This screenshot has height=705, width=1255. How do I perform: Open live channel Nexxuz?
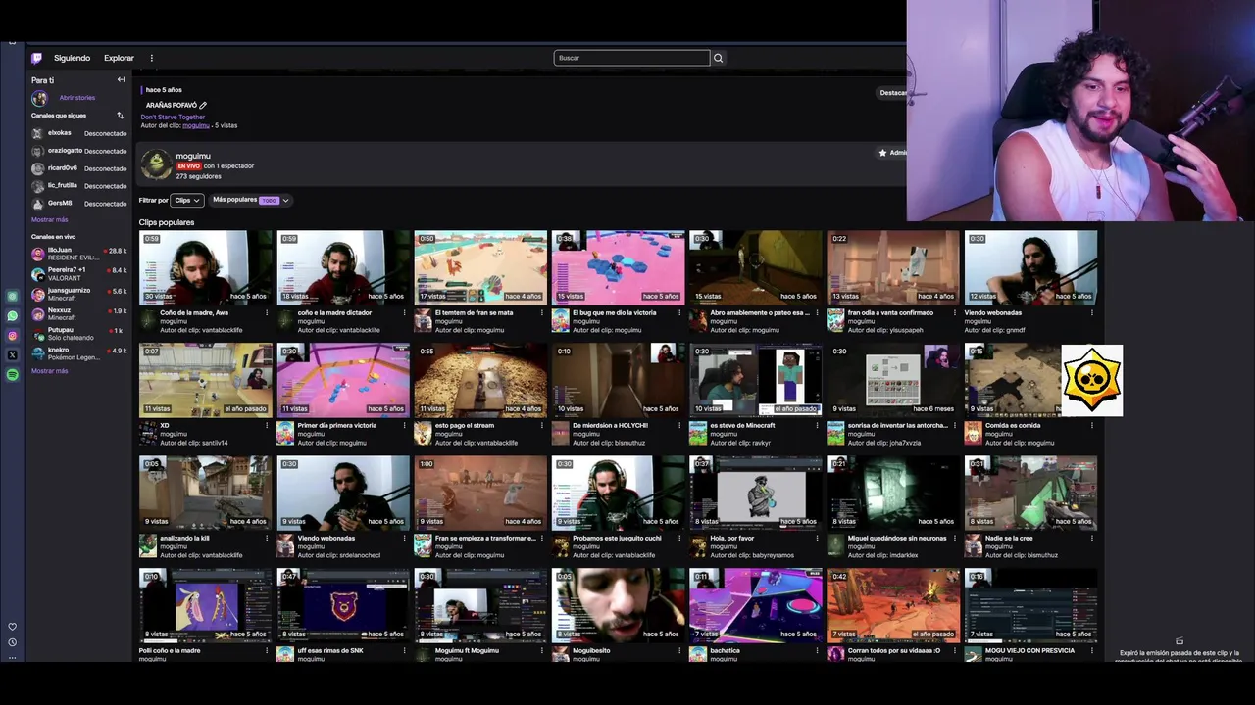click(78, 313)
